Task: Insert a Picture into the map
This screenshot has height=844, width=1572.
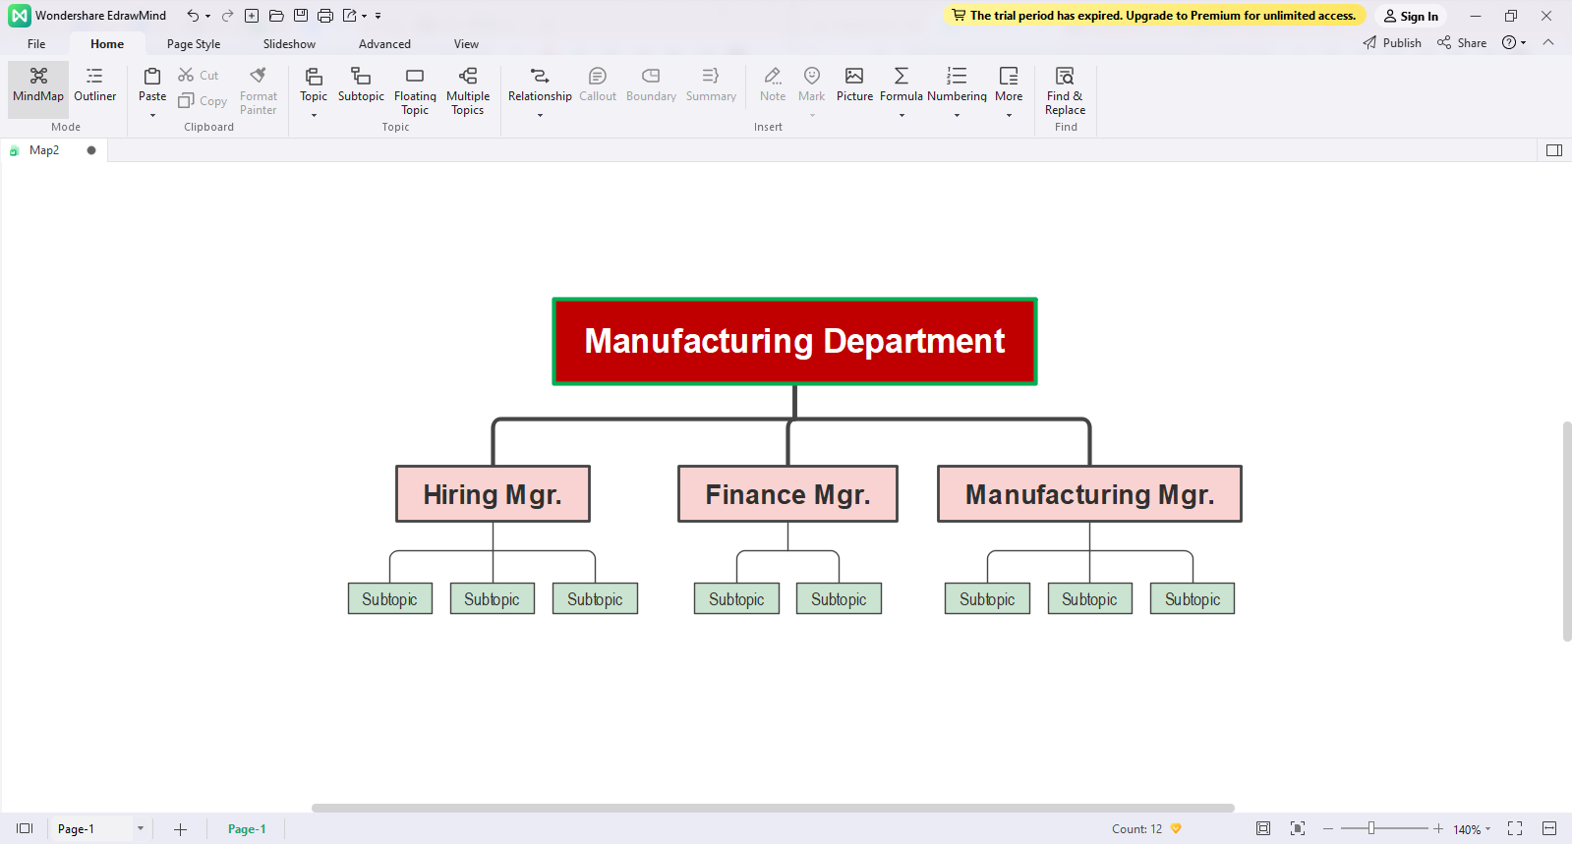Action: [x=854, y=84]
